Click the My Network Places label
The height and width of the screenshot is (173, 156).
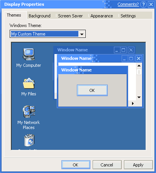click(x=29, y=125)
